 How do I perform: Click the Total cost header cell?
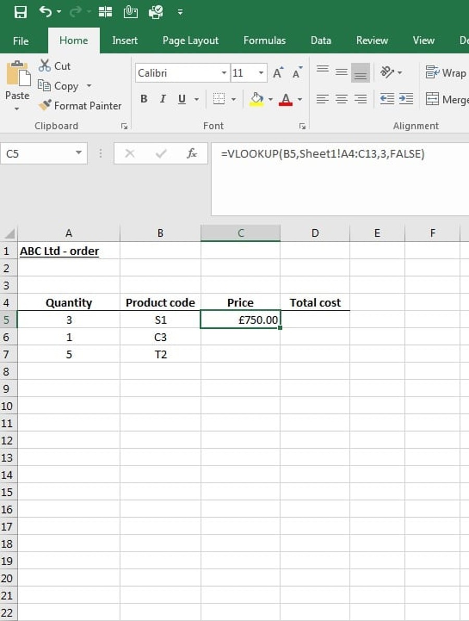(315, 303)
